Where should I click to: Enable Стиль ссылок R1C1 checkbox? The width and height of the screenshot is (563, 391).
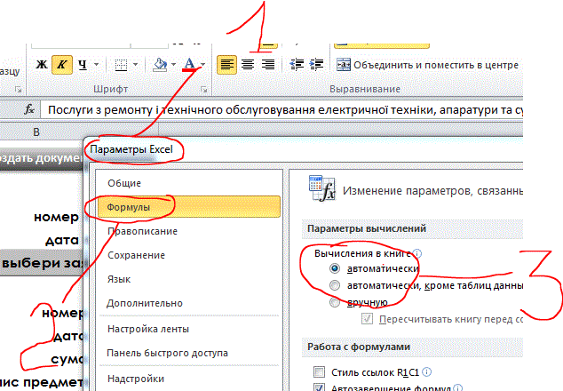tap(319, 372)
